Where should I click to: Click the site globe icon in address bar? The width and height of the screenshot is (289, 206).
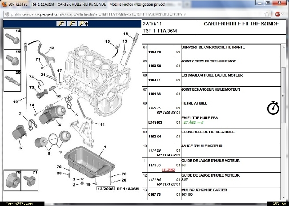click(7, 14)
